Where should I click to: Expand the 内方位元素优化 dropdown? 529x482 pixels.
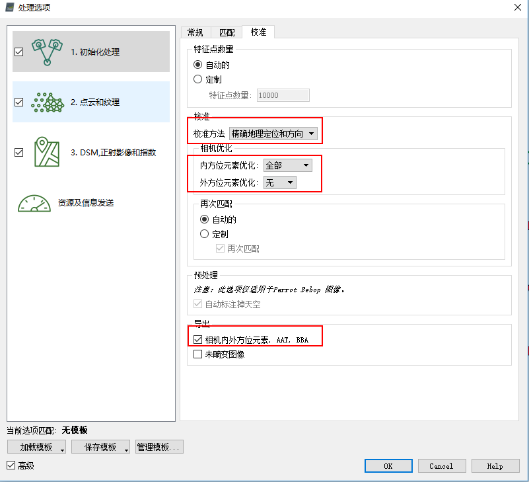pyautogui.click(x=287, y=165)
